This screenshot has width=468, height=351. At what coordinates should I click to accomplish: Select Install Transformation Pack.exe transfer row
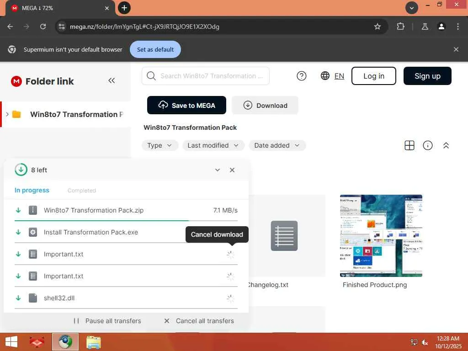126,232
